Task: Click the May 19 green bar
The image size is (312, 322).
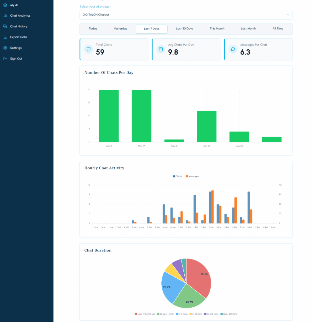Action: click(206, 126)
